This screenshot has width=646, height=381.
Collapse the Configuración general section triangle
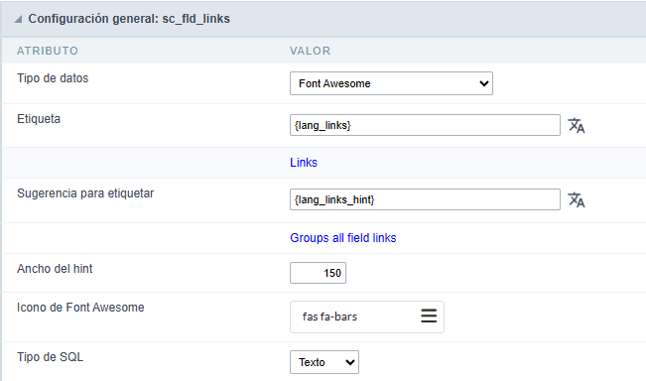pos(18,19)
